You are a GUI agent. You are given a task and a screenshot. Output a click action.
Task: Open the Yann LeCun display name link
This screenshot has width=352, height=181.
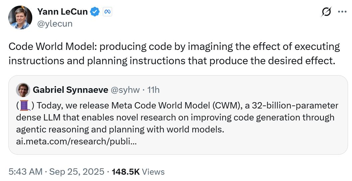63,12
